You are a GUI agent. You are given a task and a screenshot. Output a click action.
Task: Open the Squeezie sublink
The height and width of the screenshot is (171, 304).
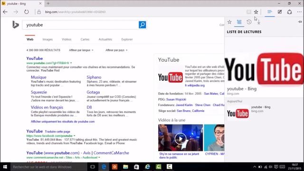tap(39, 92)
